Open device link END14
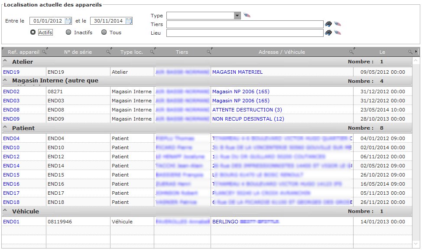The width and height of the screenshot is (422, 252). pyautogui.click(x=11, y=166)
